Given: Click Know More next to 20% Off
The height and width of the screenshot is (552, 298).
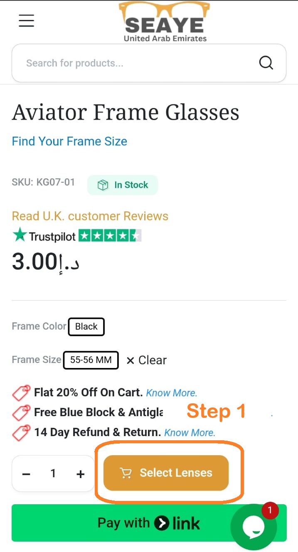Looking at the screenshot, I should coord(171,393).
